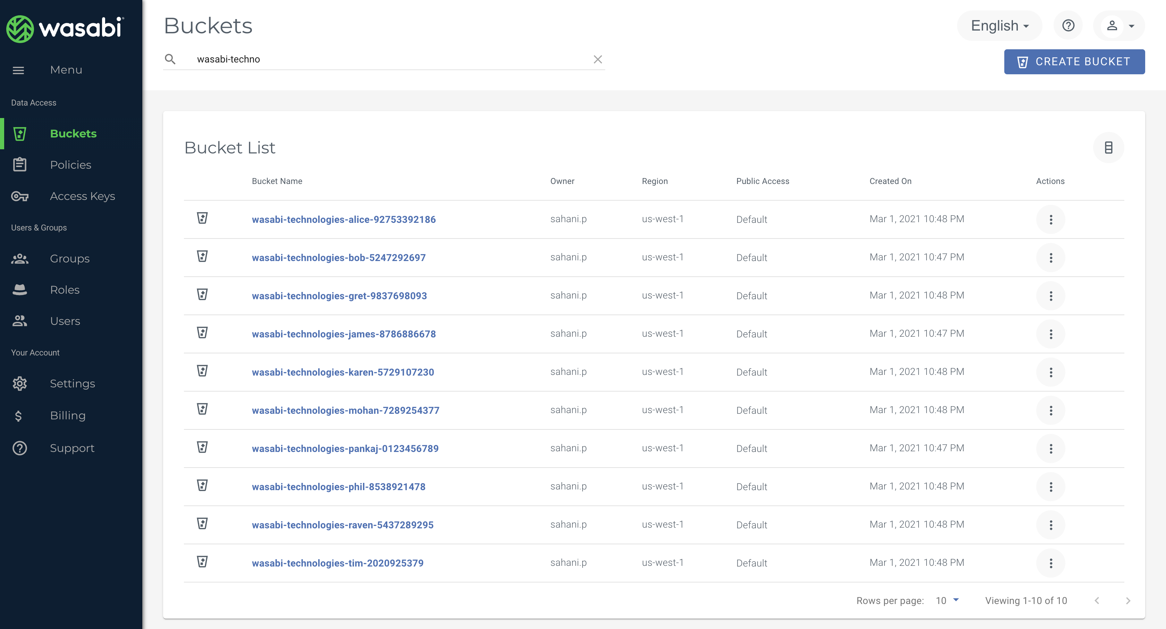Open wasabi-technologies-pankaj-0123456789 bucket
Viewport: 1166px width, 629px height.
pos(345,448)
